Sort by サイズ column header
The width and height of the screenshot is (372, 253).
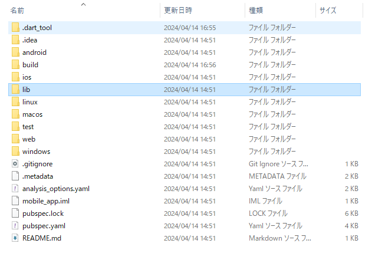tap(328, 10)
